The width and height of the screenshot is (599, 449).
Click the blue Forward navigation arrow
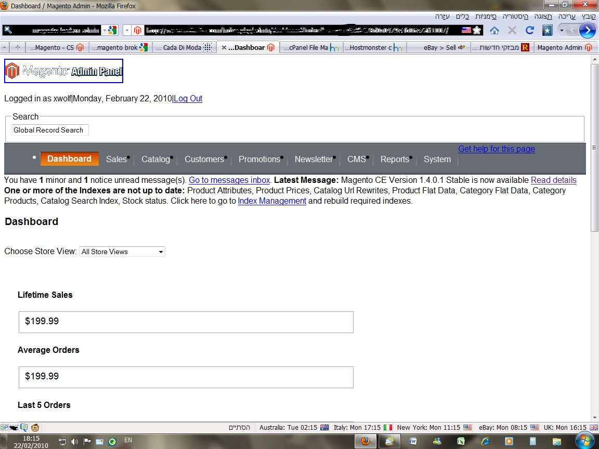(587, 30)
